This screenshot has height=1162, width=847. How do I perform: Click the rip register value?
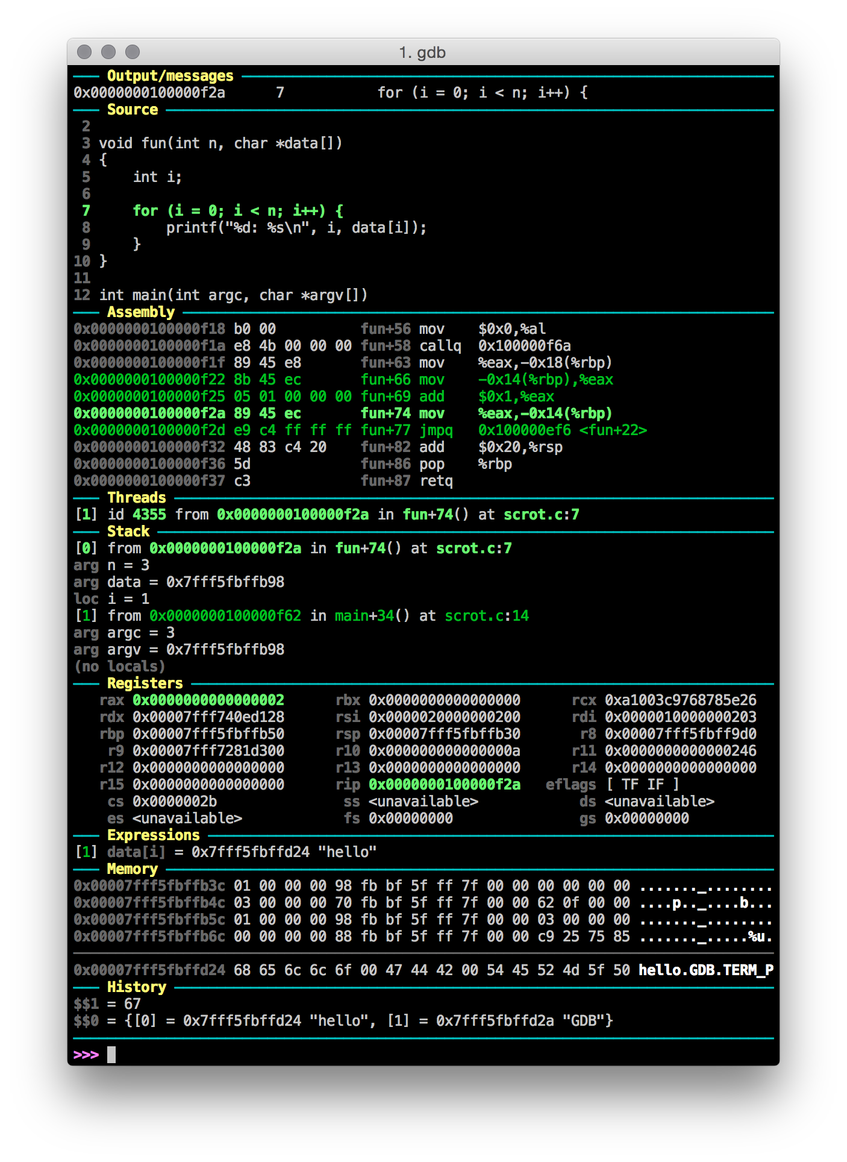pos(445,785)
